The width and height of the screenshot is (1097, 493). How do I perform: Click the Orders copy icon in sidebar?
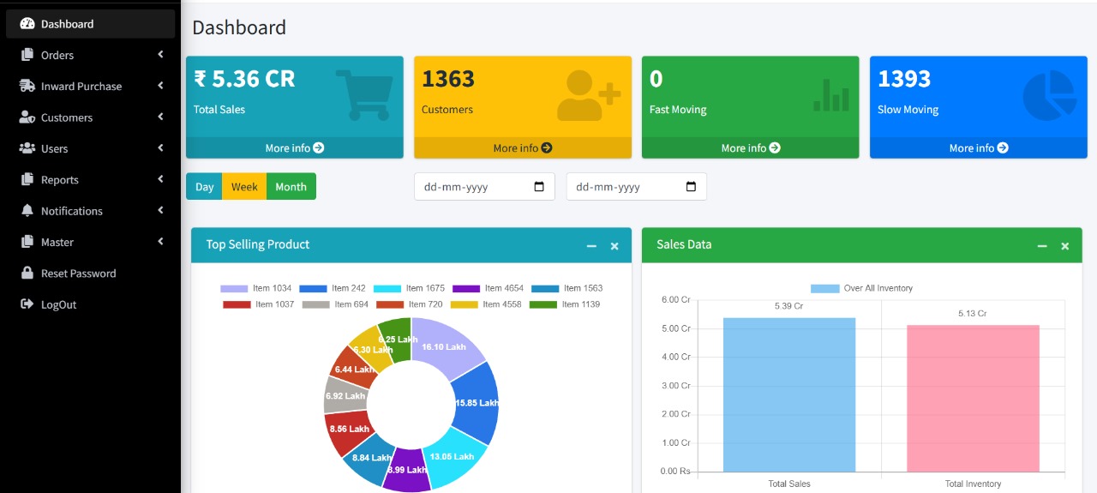coord(27,55)
